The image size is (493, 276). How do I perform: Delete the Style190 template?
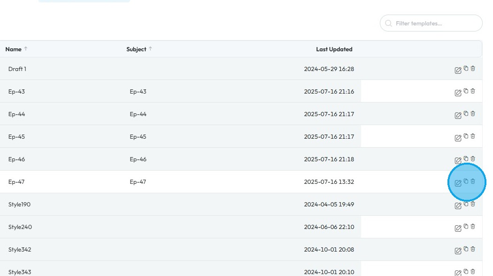coord(473,204)
